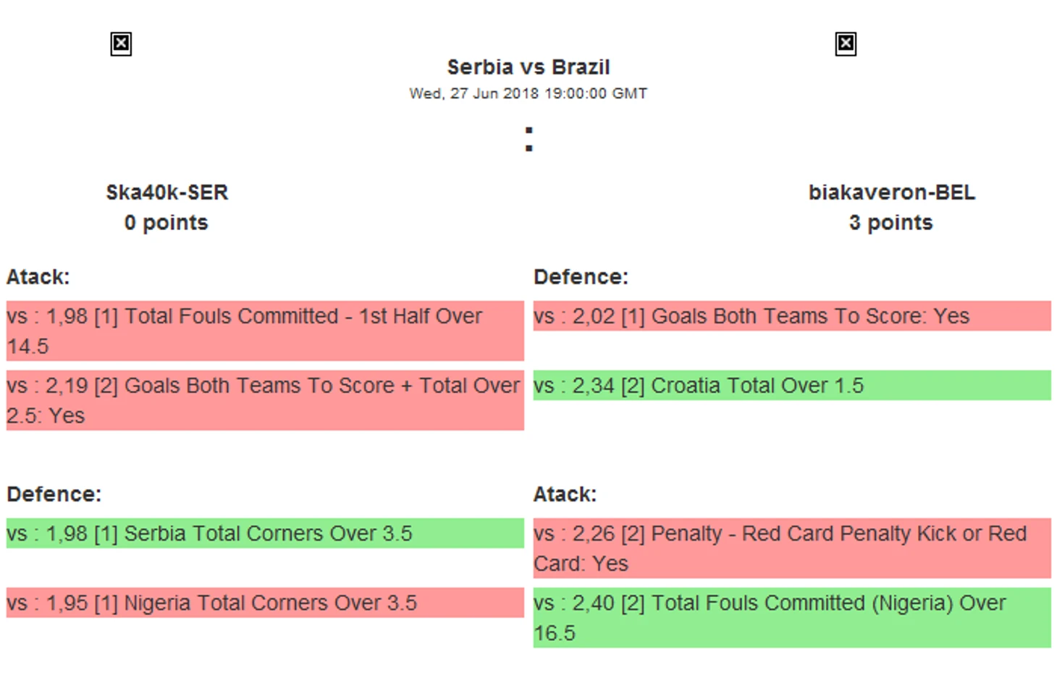Click the Total Fouls Committed (Nigeria) Over 16.5 row
This screenshot has height=694, width=1057.
791,617
